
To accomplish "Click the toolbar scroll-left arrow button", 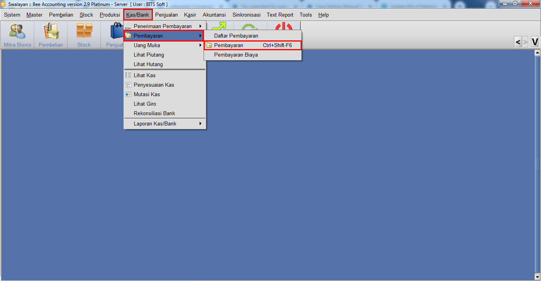I will 518,42.
